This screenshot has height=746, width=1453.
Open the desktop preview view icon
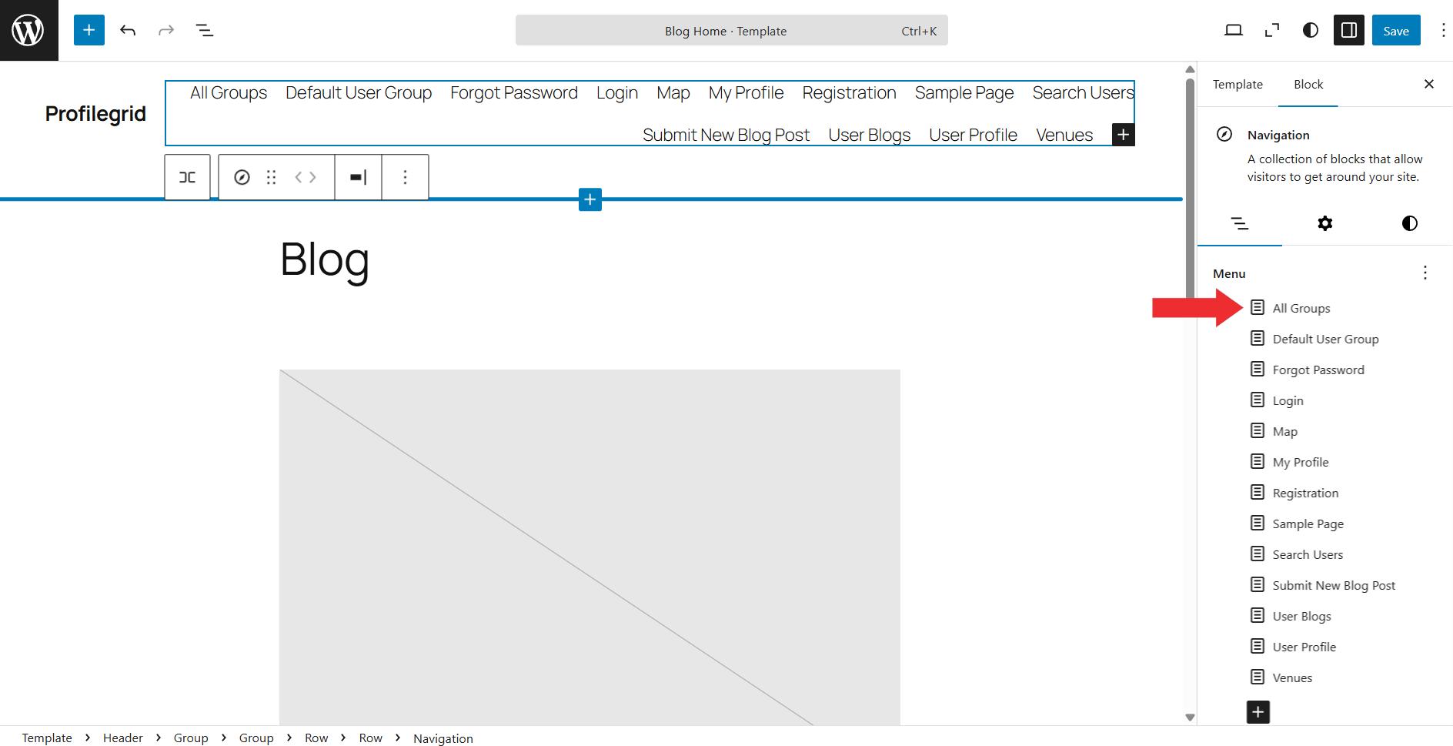(x=1234, y=30)
